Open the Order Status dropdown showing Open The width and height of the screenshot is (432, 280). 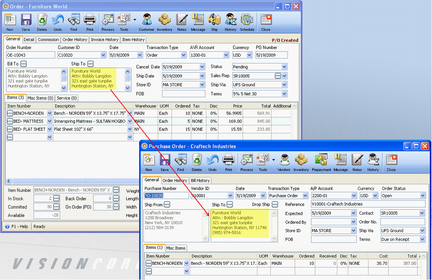422,196
